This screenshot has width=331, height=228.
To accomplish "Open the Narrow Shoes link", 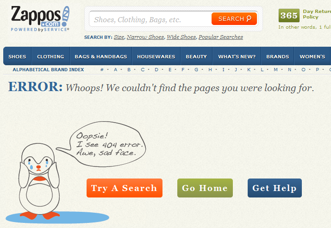I will tap(145, 37).
